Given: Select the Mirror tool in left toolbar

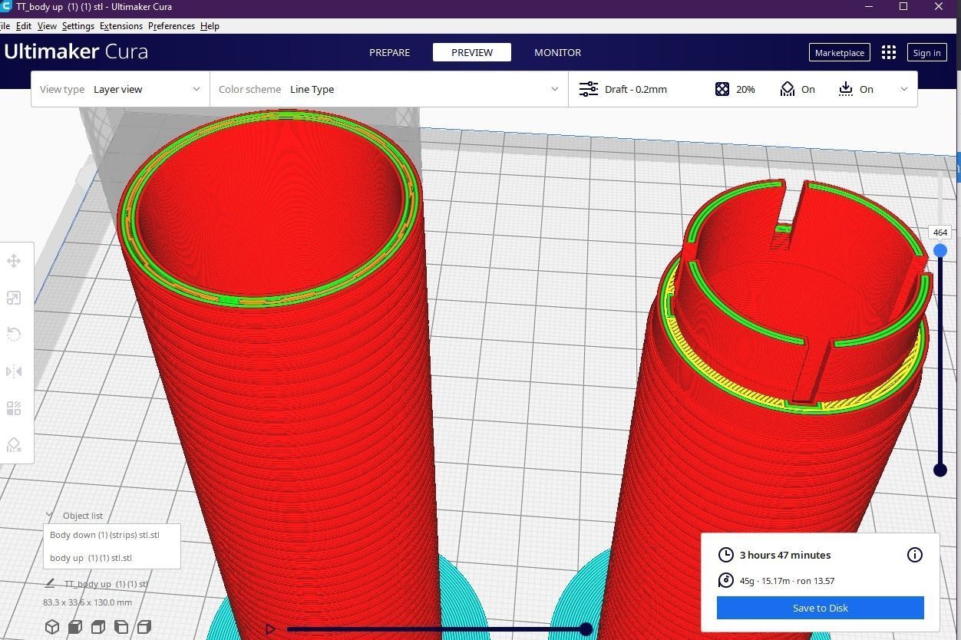Looking at the screenshot, I should click(14, 371).
